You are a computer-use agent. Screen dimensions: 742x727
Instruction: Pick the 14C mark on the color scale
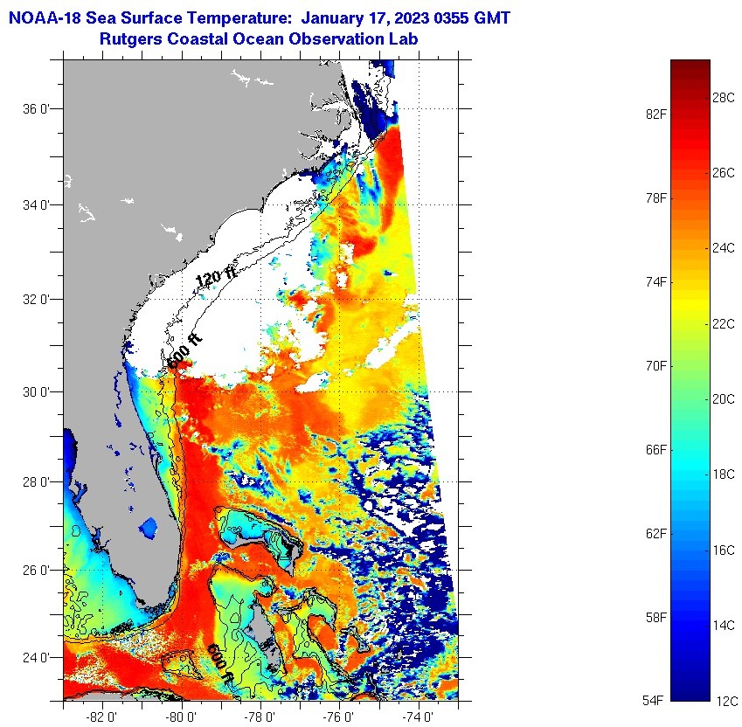(x=724, y=625)
